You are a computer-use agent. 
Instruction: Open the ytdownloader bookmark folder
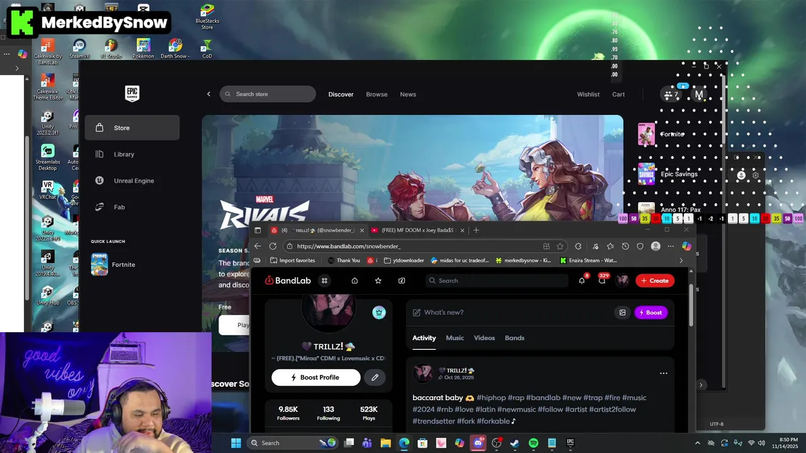coord(404,260)
